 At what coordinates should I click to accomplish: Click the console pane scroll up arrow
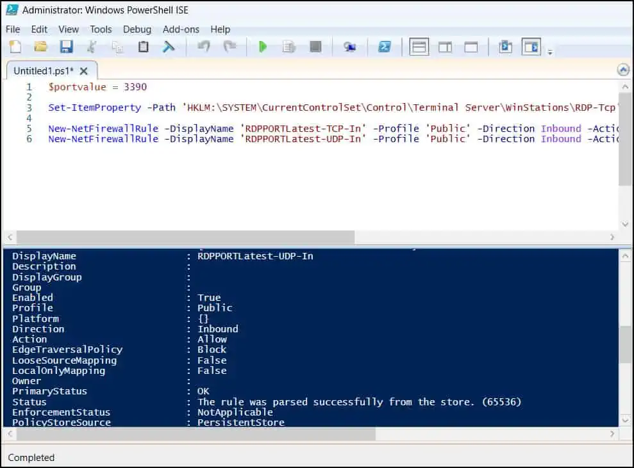pyautogui.click(x=625, y=256)
